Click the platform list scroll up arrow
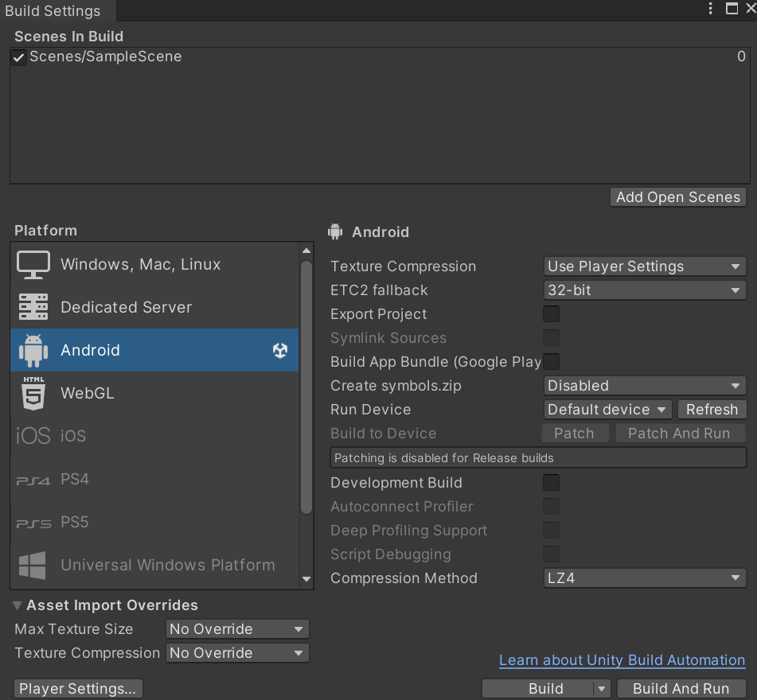 point(306,251)
